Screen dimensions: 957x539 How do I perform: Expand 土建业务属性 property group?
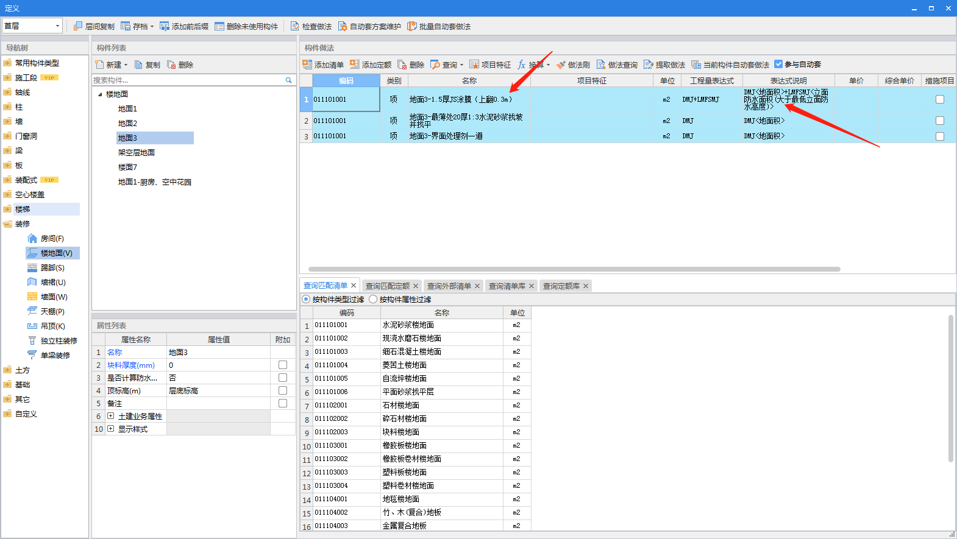[x=110, y=416]
